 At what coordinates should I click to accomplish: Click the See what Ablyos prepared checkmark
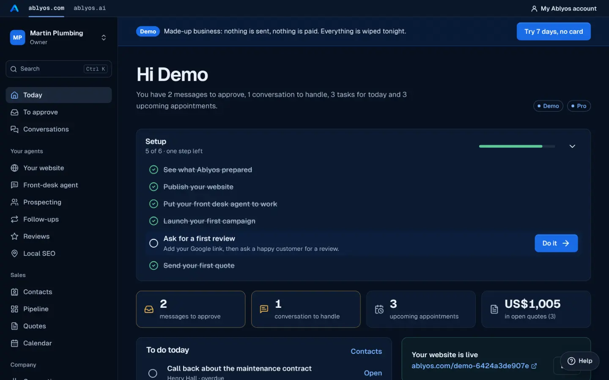[x=154, y=170]
